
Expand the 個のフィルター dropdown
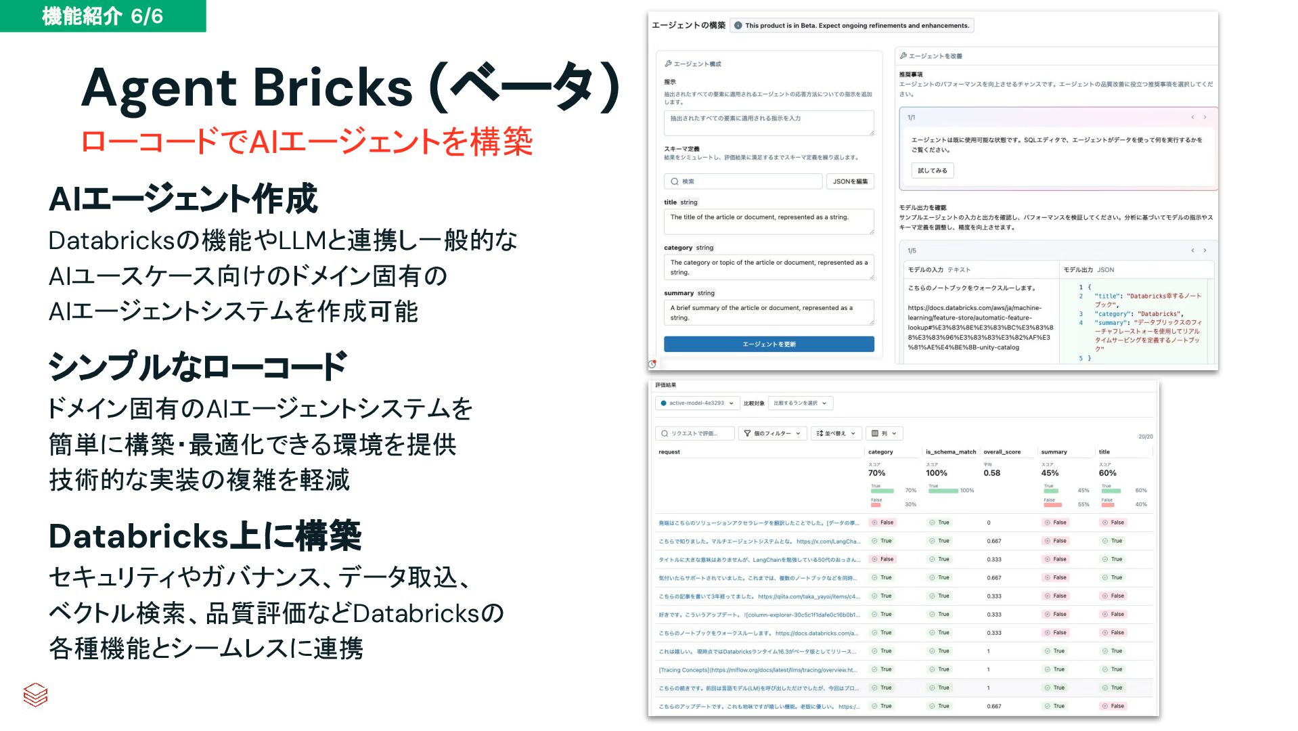click(771, 433)
